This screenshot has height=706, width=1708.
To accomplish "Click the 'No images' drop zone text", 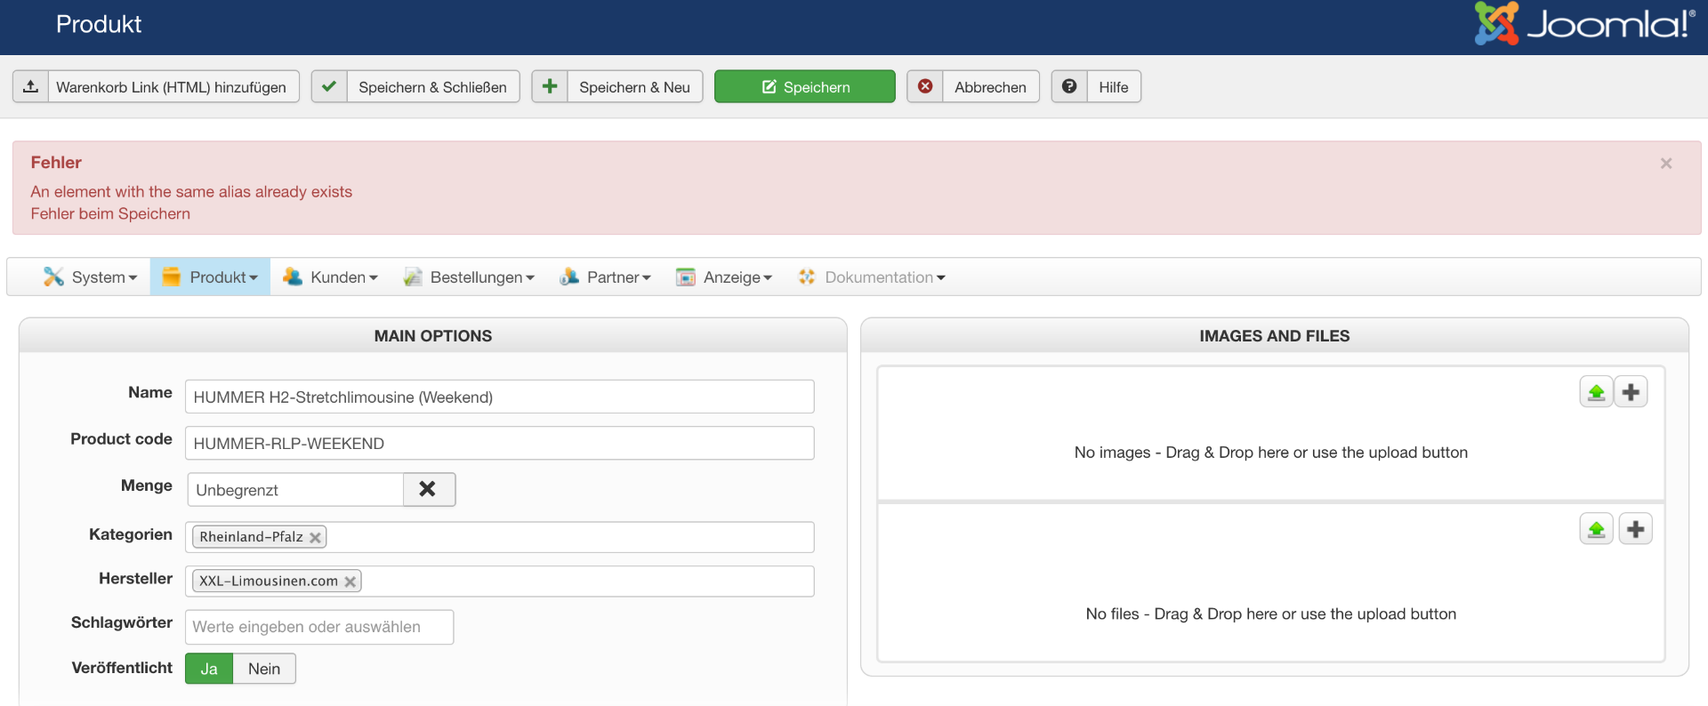I will click(x=1271, y=453).
